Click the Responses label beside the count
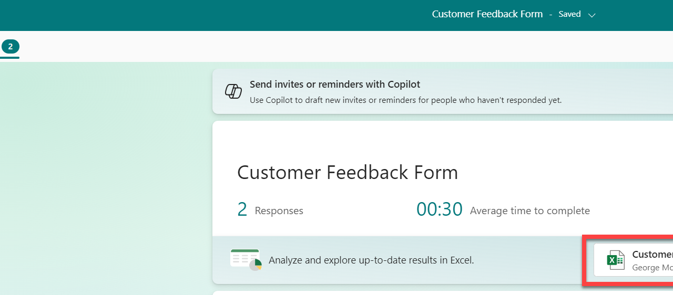This screenshot has height=295, width=673. click(279, 211)
